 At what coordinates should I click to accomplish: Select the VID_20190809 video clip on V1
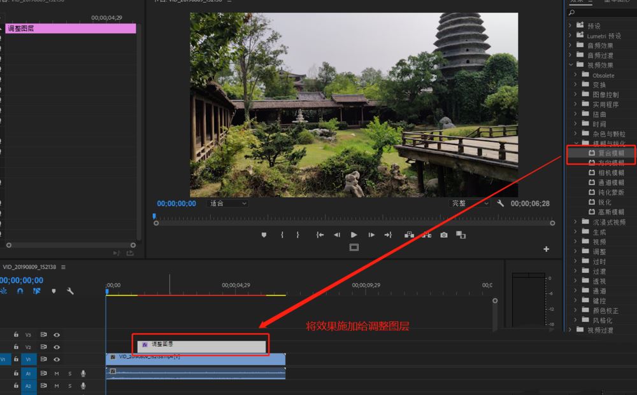(196, 359)
